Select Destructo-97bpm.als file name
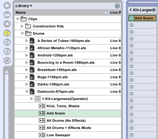The image size is (158, 139). point(56,92)
